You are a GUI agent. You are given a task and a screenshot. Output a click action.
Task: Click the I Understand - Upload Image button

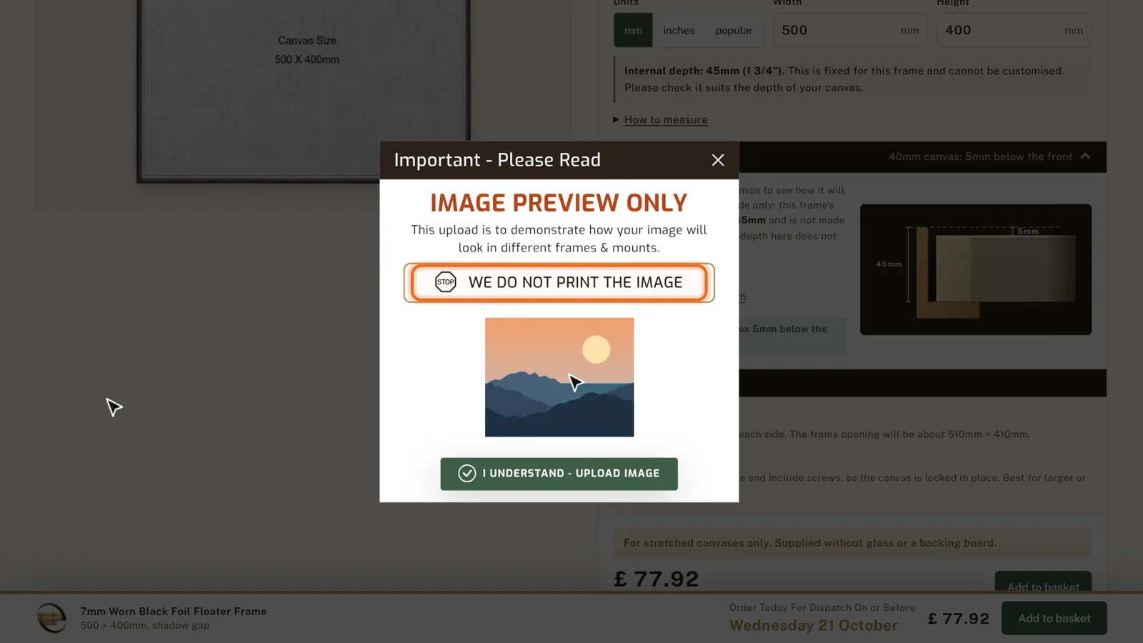[x=559, y=474]
